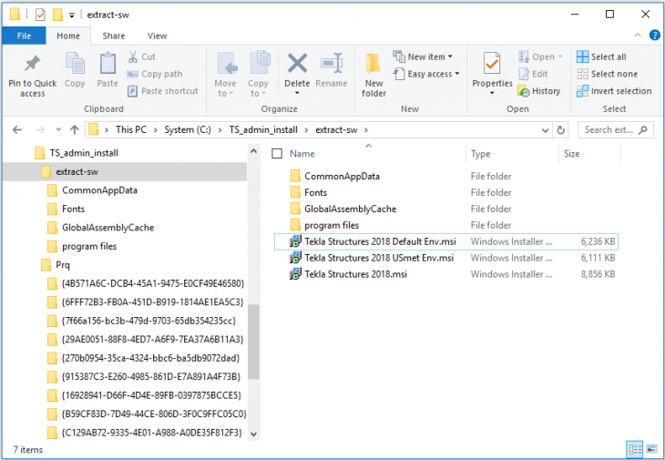Select Tekla Structures 2018.msi file
665x460 pixels.
[446, 274]
